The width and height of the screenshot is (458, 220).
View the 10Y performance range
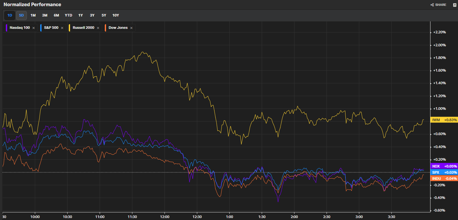[x=115, y=15]
